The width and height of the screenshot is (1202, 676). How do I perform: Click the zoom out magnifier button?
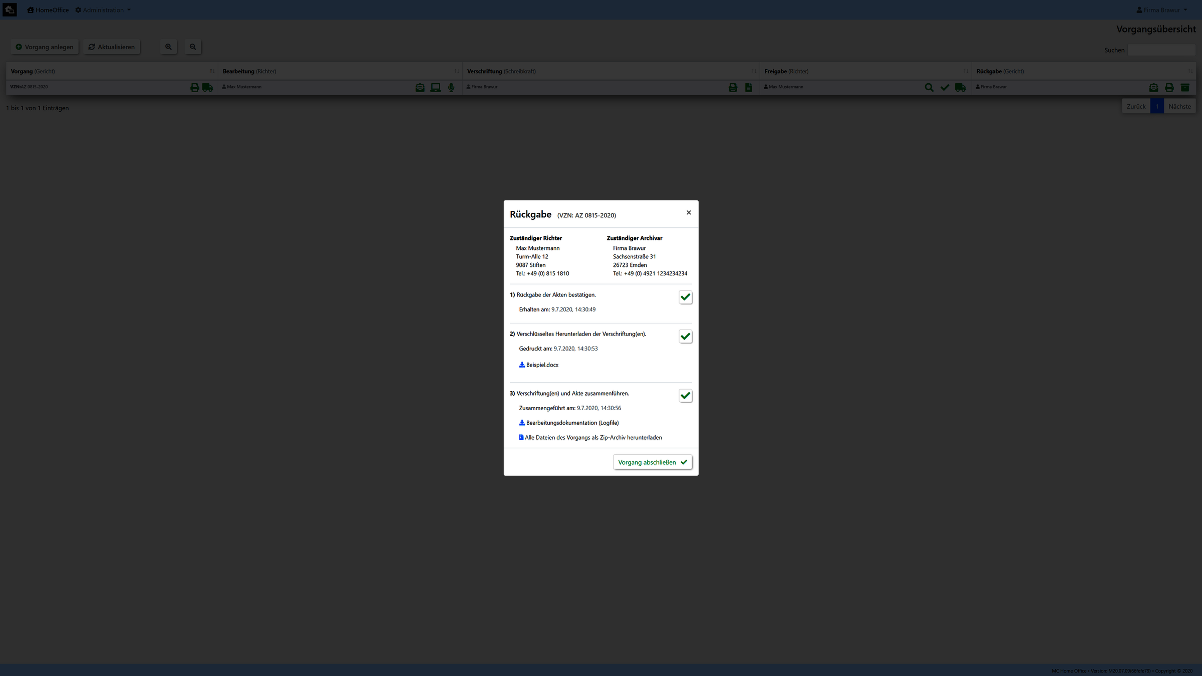193,47
